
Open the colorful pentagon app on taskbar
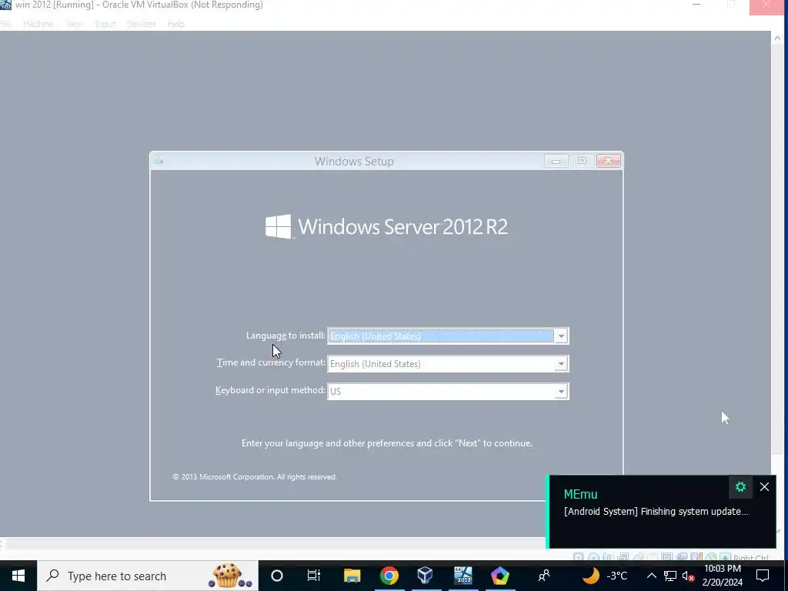pos(500,576)
